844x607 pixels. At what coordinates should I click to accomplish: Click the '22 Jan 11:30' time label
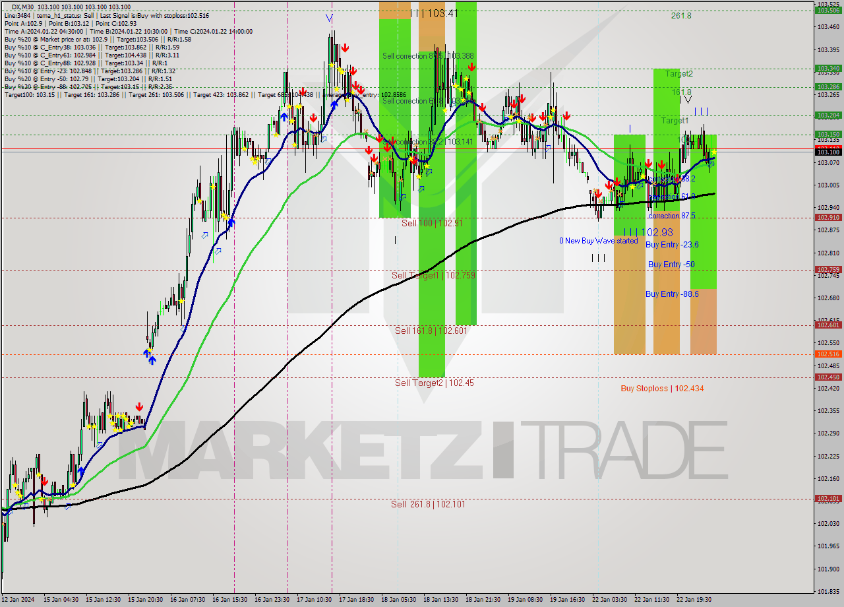tap(651, 600)
